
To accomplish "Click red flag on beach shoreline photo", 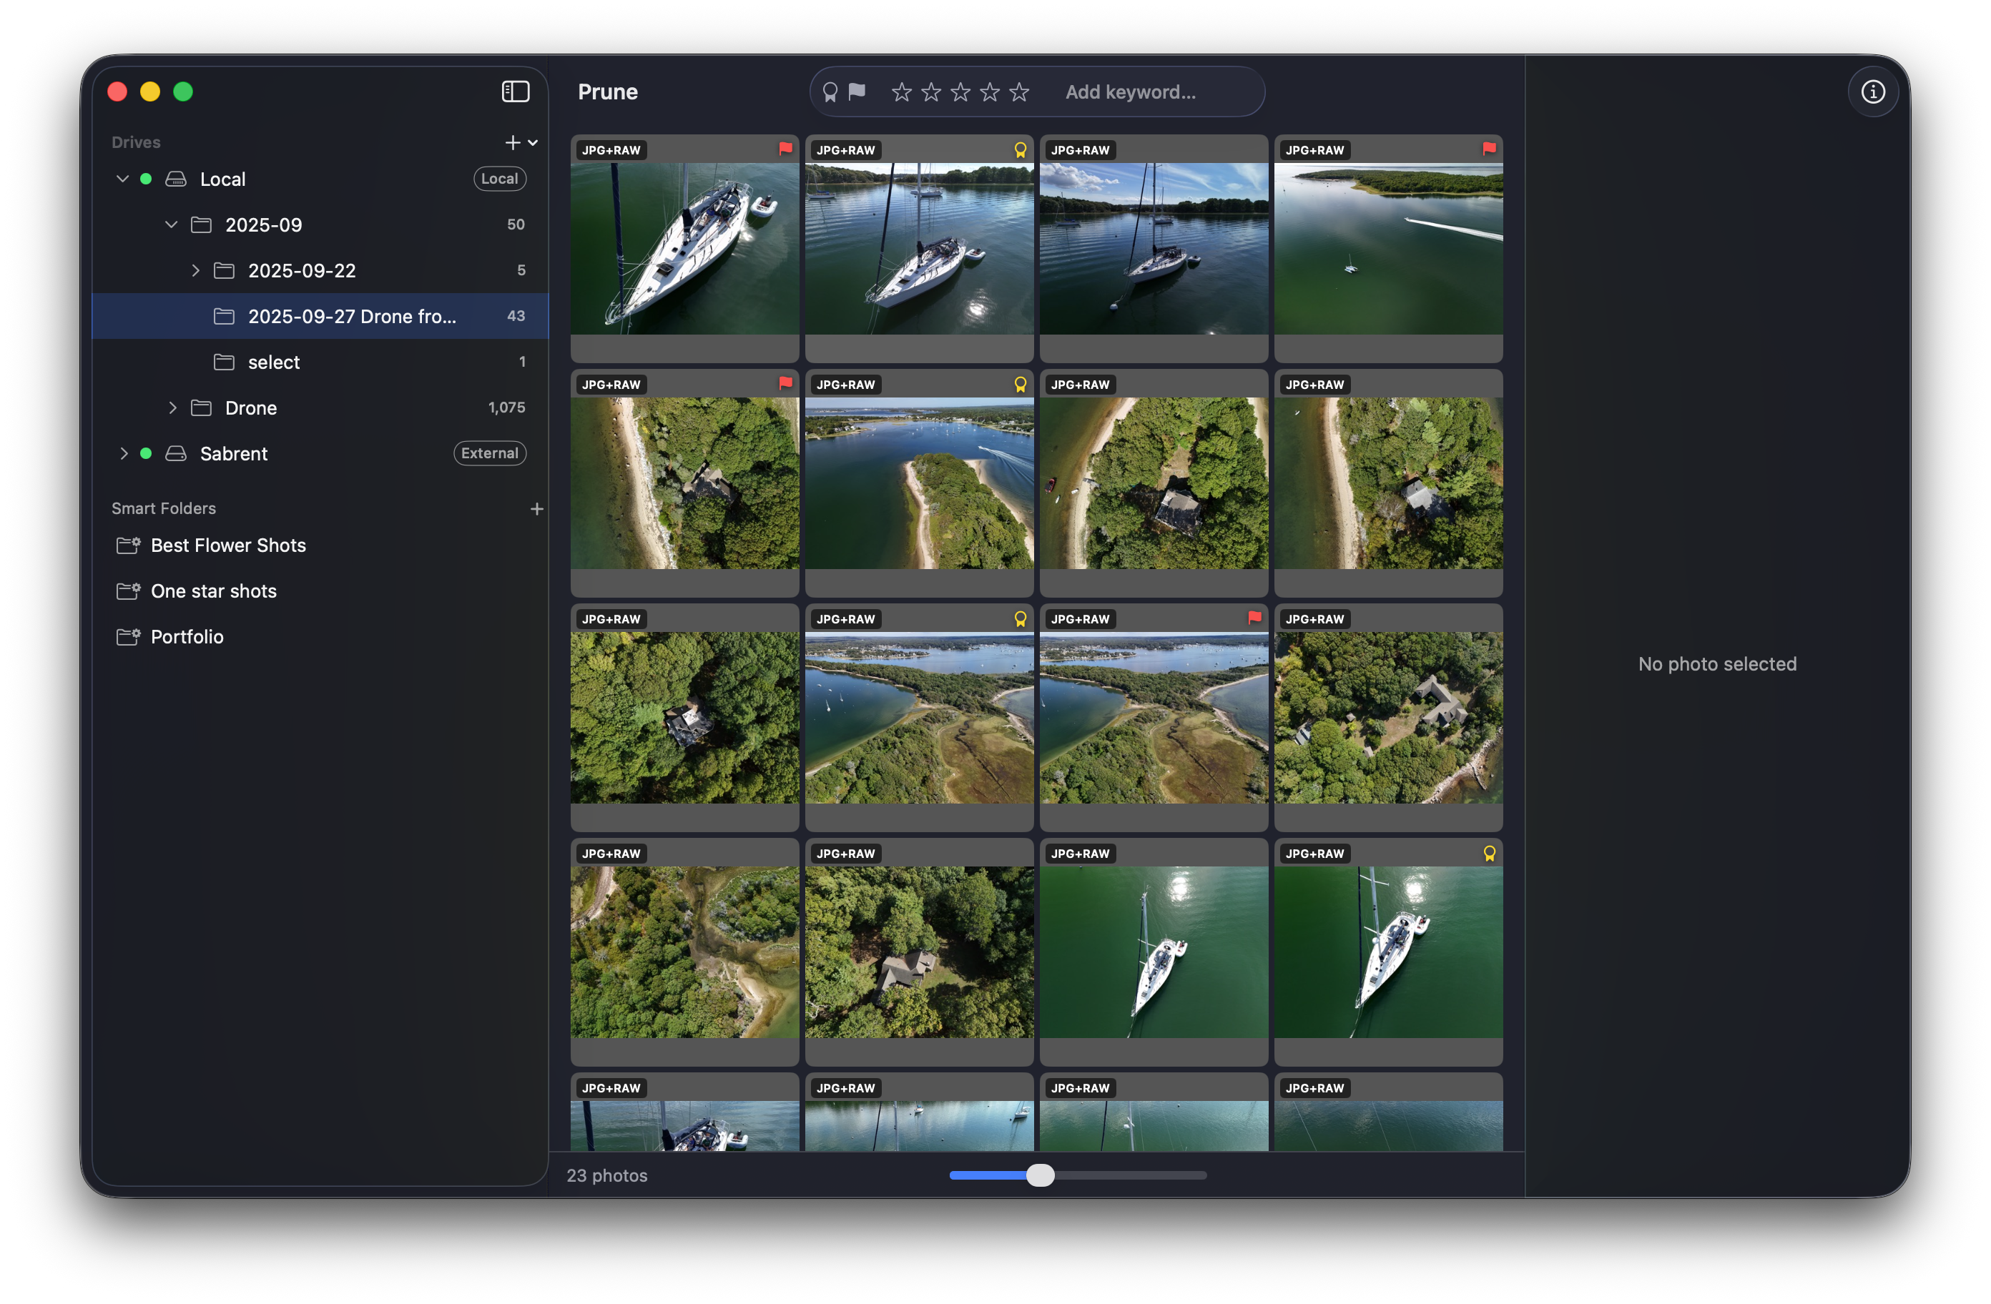I will click(785, 383).
